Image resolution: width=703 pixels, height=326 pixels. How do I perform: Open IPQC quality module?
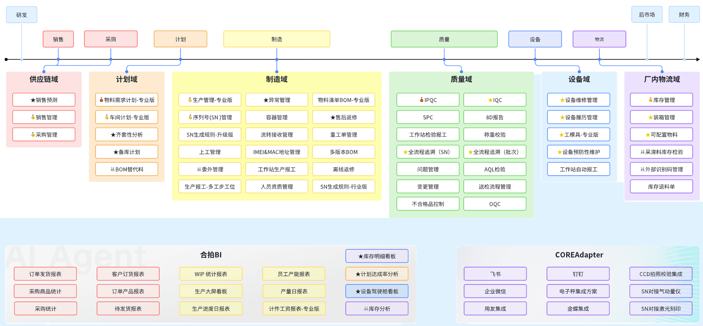[428, 100]
